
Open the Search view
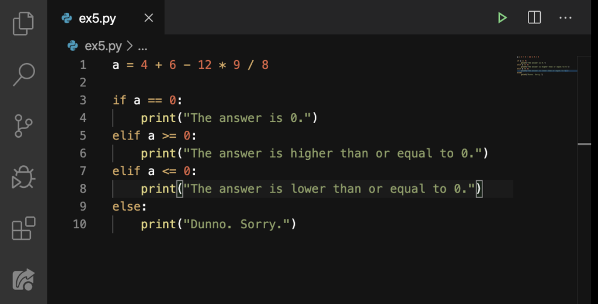pos(23,74)
